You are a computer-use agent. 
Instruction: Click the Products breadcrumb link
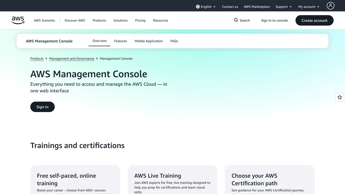(37, 59)
